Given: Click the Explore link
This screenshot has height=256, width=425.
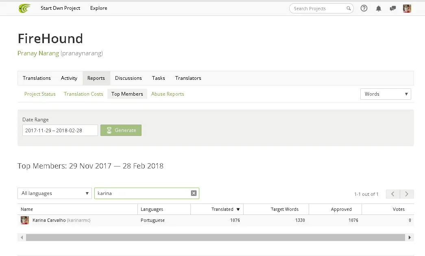Looking at the screenshot, I should 99,8.
